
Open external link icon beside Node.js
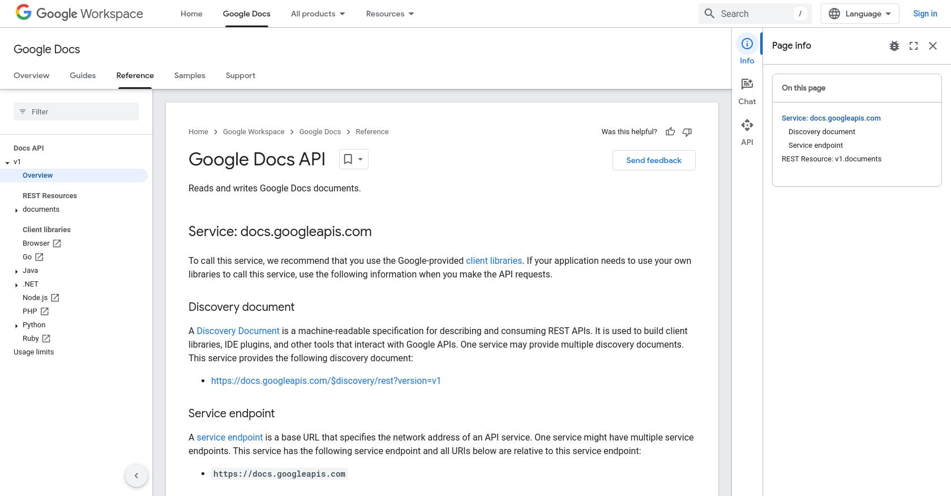55,298
